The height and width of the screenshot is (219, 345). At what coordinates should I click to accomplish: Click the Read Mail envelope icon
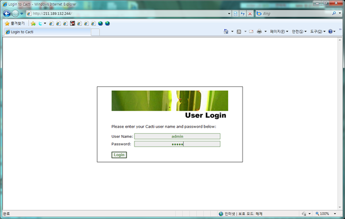point(251,32)
